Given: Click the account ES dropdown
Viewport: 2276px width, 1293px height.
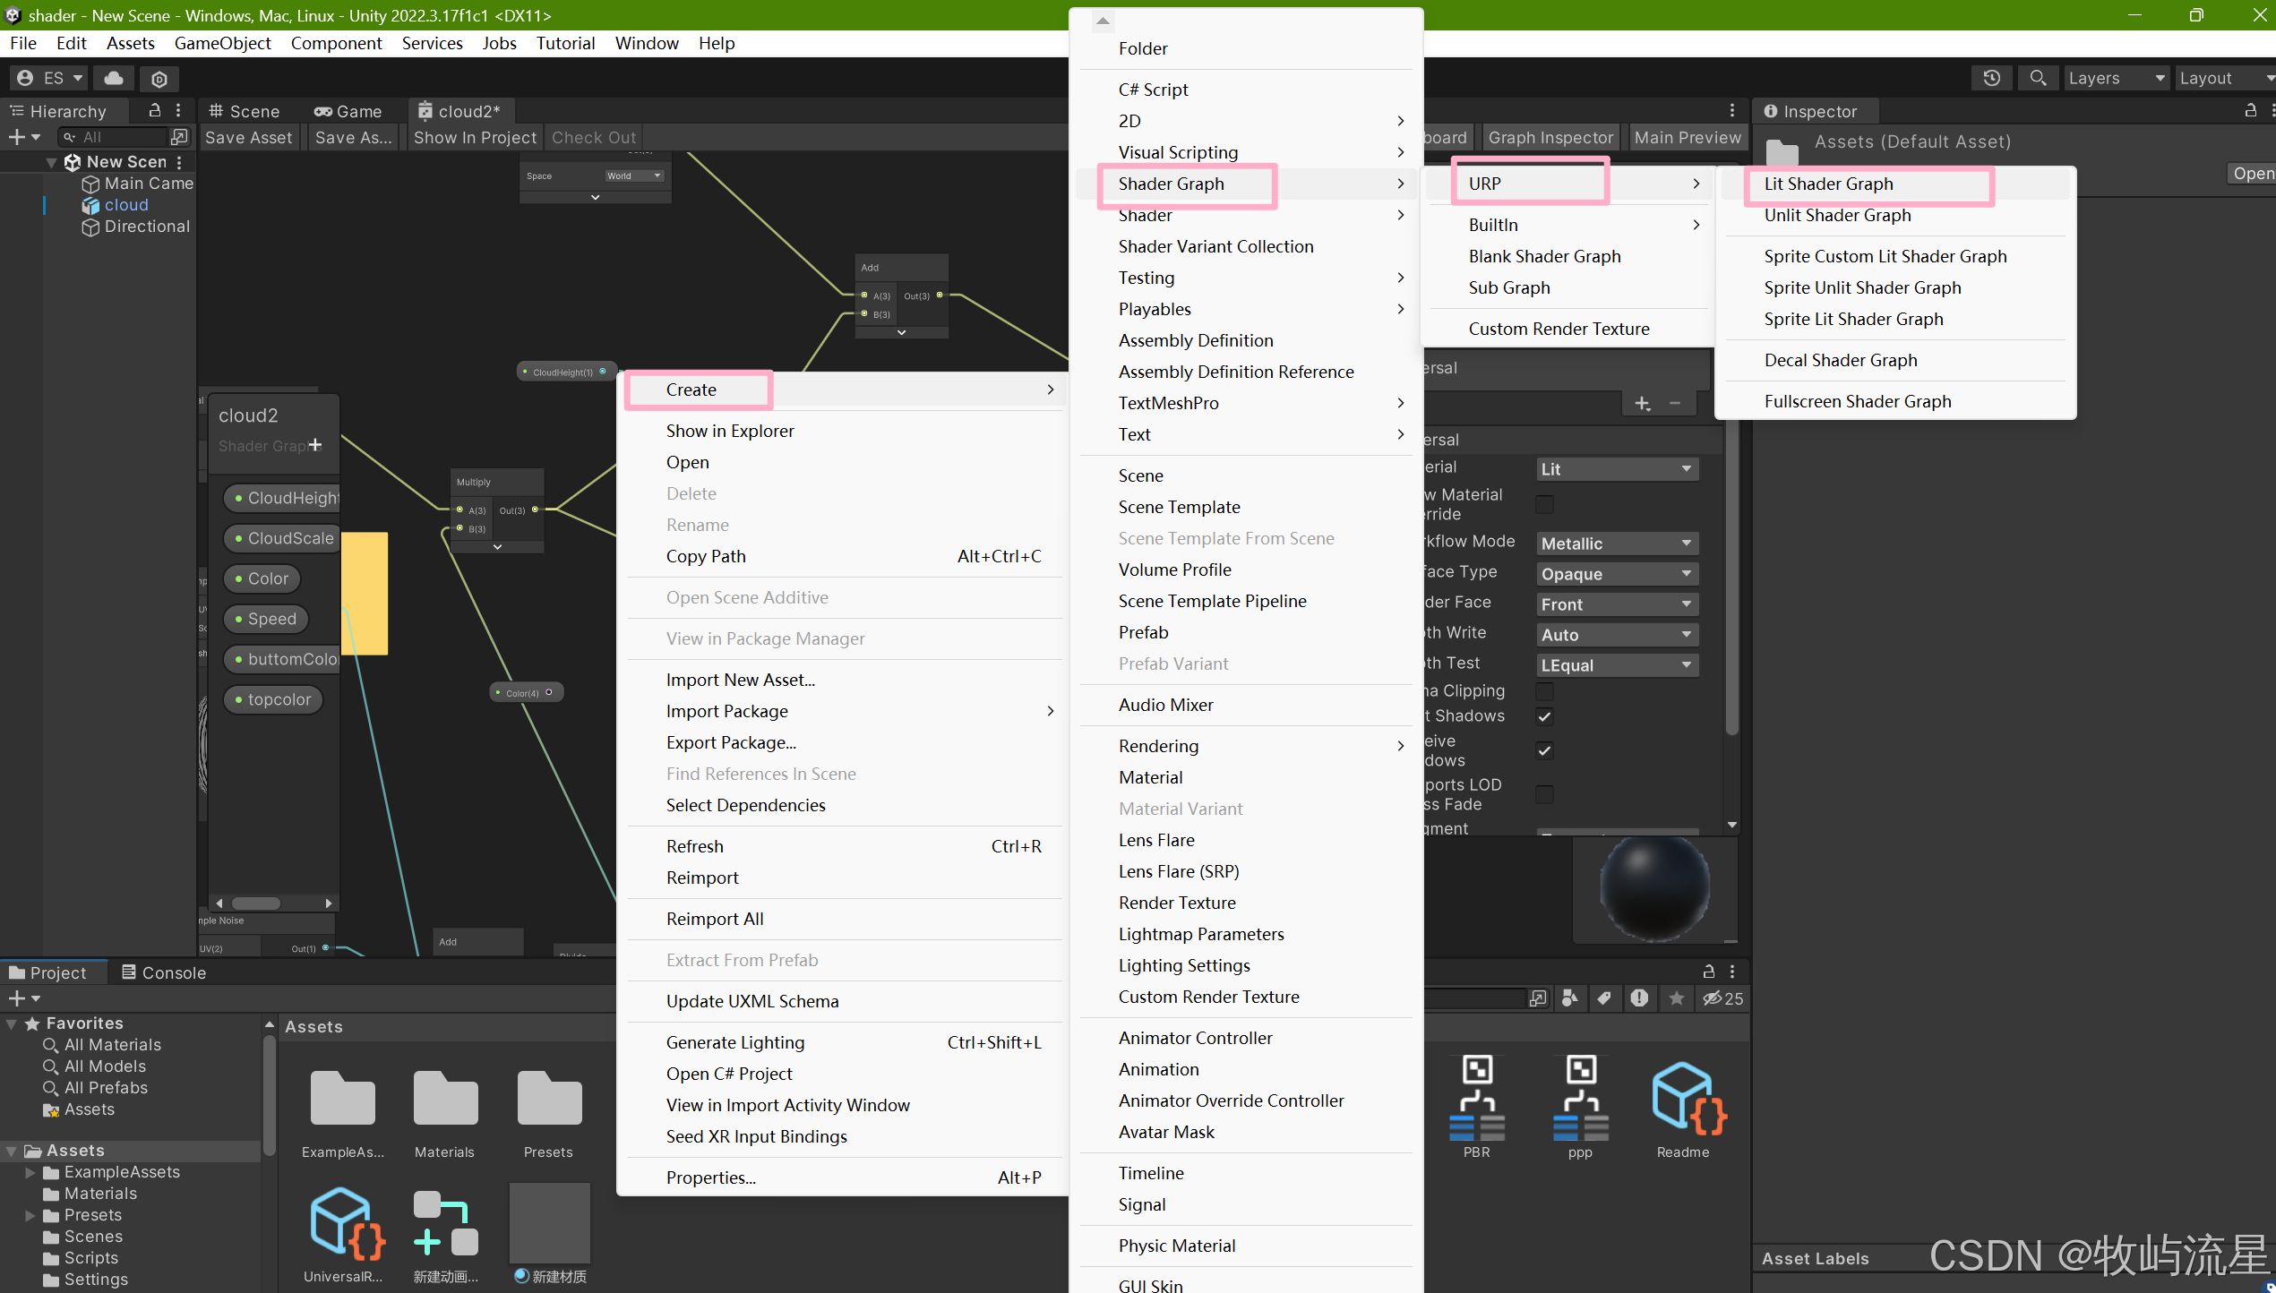Looking at the screenshot, I should coord(50,78).
